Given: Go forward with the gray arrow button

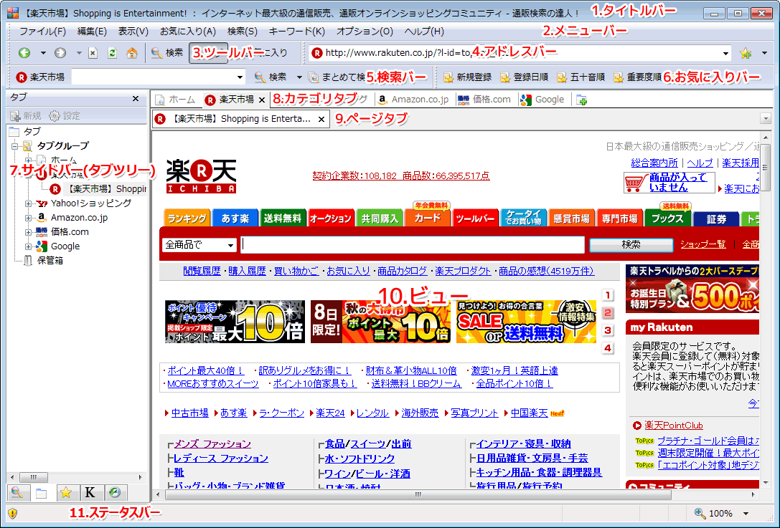Looking at the screenshot, I should [60, 52].
